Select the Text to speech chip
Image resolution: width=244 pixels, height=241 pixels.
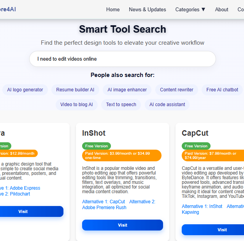[x=121, y=105]
